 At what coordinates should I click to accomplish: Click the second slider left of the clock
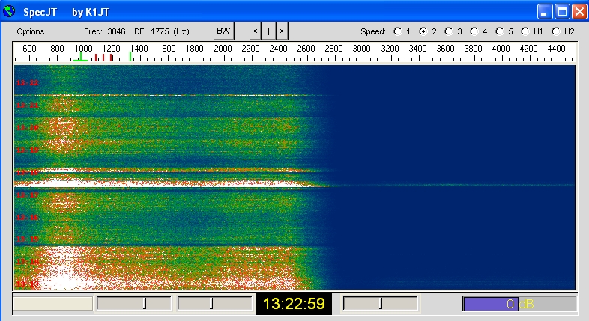coord(214,303)
